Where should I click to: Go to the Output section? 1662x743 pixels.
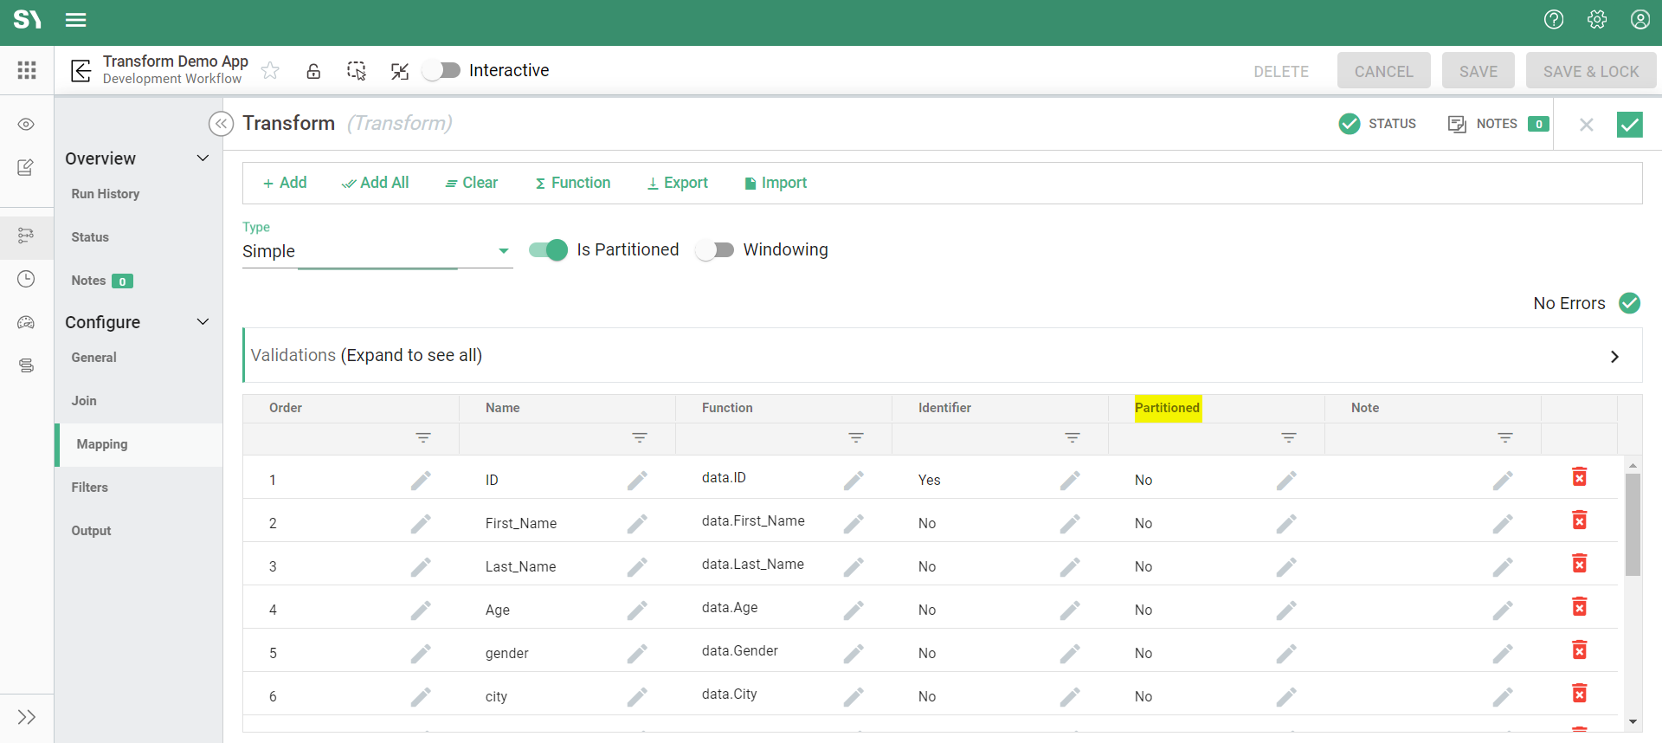point(91,531)
